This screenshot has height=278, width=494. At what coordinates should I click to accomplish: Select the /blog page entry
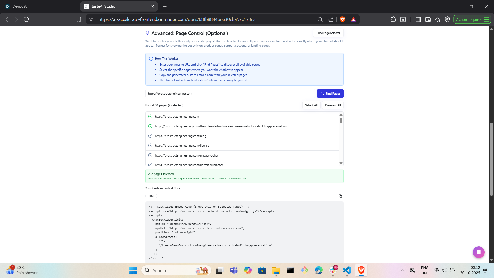(x=180, y=136)
